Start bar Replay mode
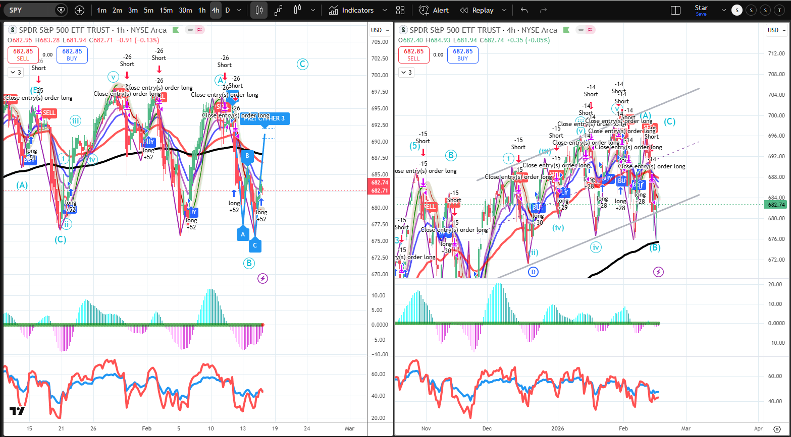Screen dimensions: 791x437 pyautogui.click(x=477, y=10)
